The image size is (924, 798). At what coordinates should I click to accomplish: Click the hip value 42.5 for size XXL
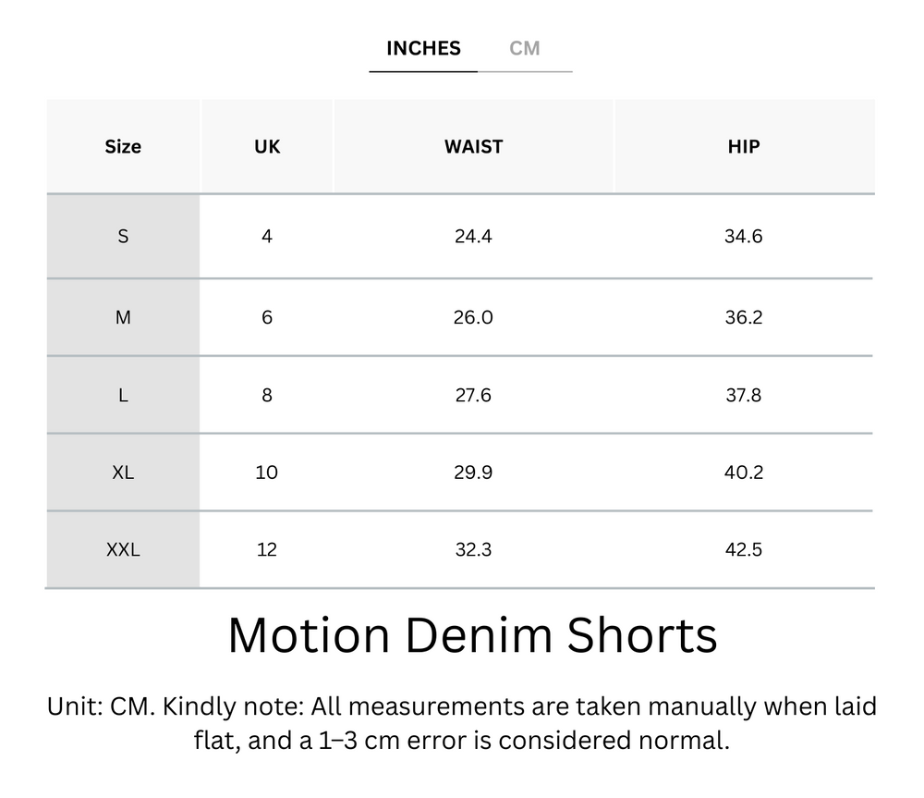(x=743, y=549)
